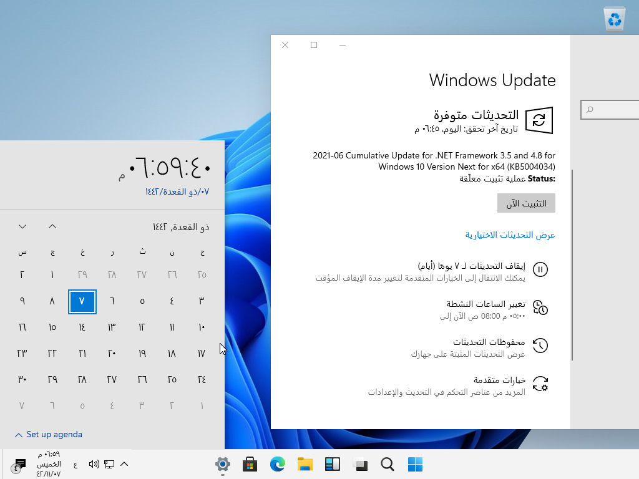Screen dimensions: 639x479
Task: Select day ٣٠ in the calendar
Action: pos(22,380)
